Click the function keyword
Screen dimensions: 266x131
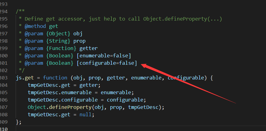[x=55, y=78]
